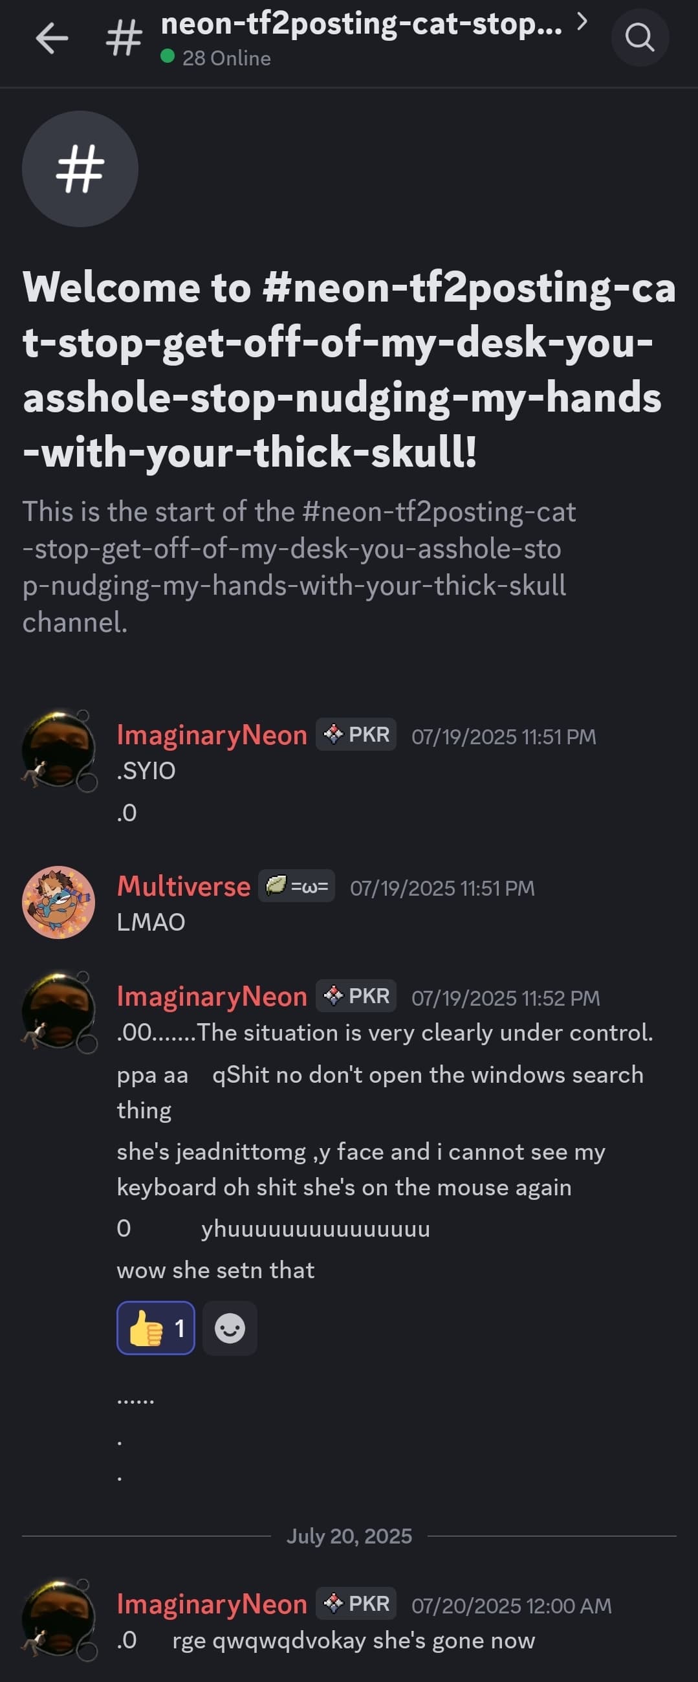Tap ImaginaryNeon's avatar on 11:52 PM message
The height and width of the screenshot is (1682, 698).
coord(59,1012)
